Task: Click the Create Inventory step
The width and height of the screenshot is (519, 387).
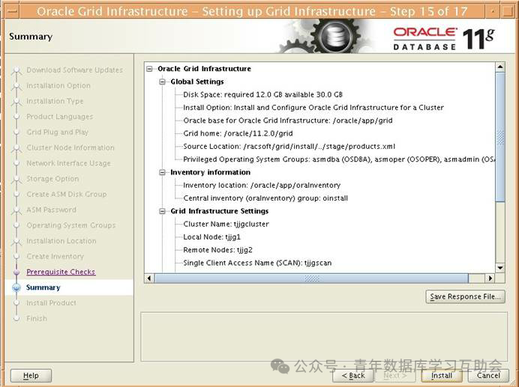Action: tap(55, 256)
